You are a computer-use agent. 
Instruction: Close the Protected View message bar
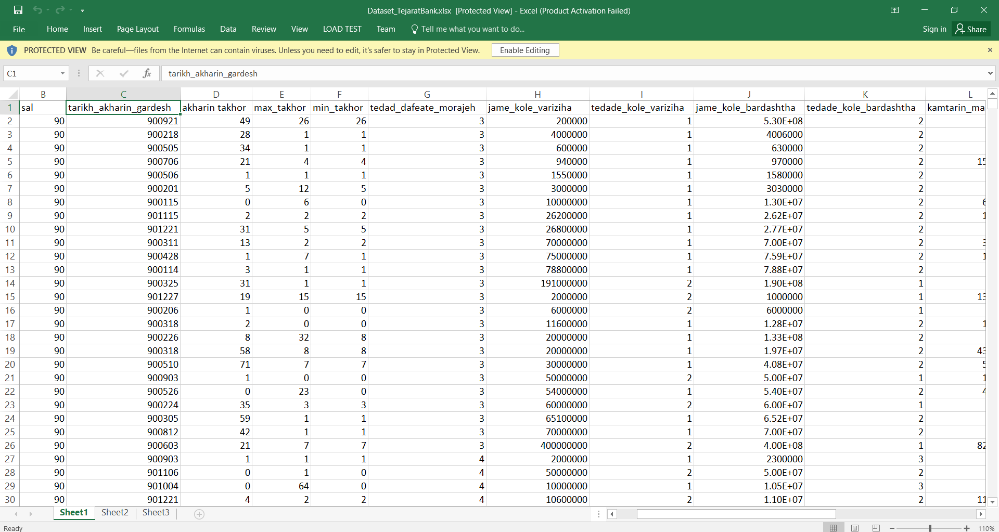click(x=990, y=50)
